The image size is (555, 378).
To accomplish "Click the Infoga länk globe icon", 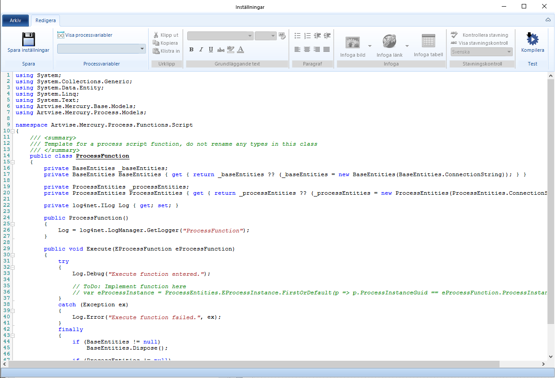I will pos(390,42).
